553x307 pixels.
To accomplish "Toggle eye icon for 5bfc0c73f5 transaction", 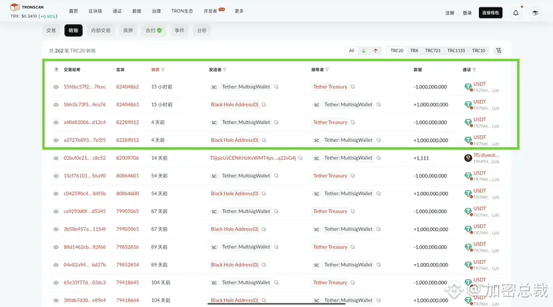I will tap(56, 105).
